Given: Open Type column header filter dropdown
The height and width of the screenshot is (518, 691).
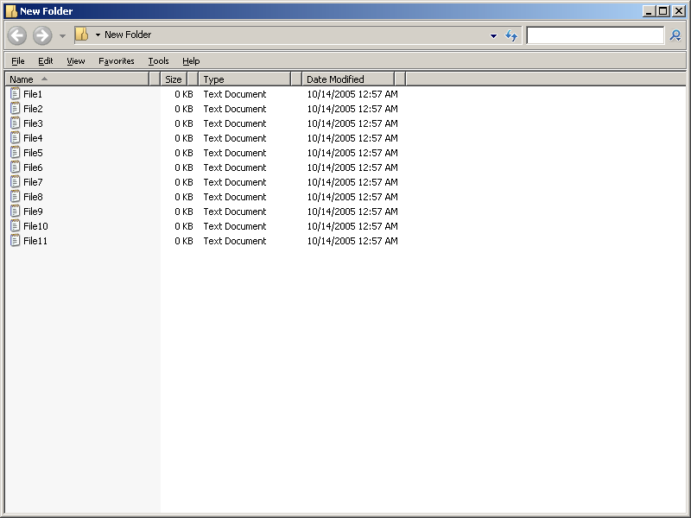Looking at the screenshot, I should pyautogui.click(x=296, y=79).
